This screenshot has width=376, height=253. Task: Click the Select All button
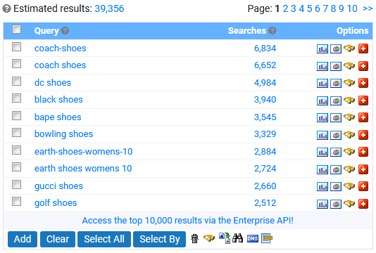pos(104,239)
